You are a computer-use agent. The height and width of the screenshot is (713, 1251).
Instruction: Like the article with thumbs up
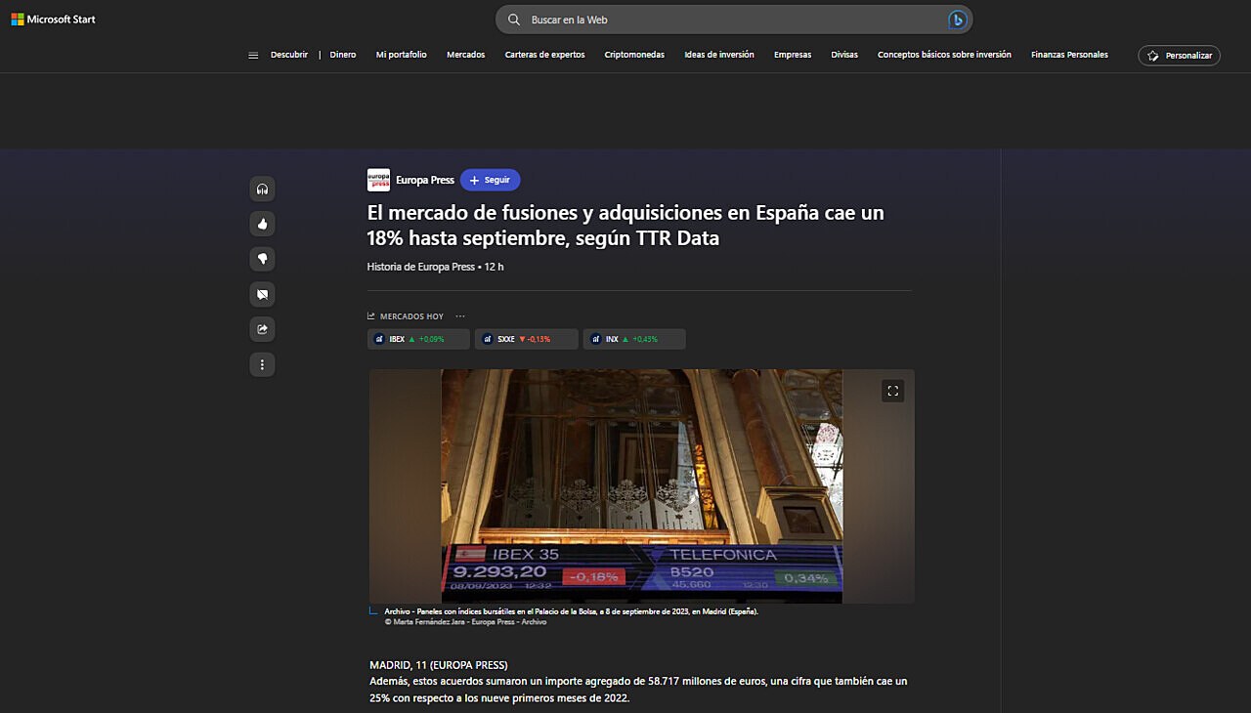point(262,224)
